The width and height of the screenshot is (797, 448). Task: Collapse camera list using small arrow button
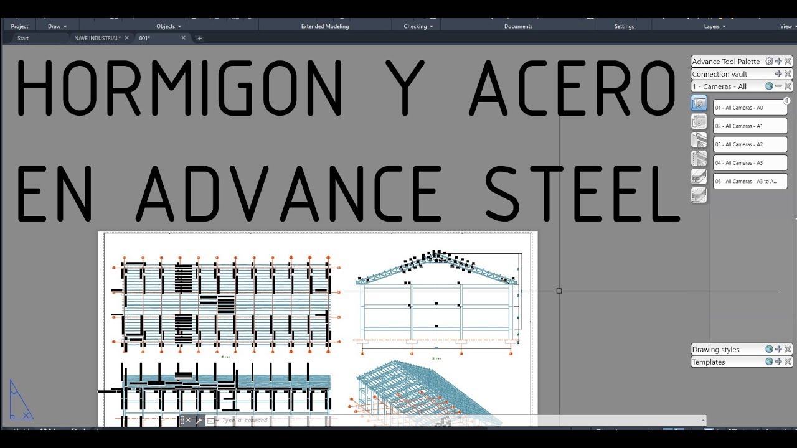tap(786, 101)
